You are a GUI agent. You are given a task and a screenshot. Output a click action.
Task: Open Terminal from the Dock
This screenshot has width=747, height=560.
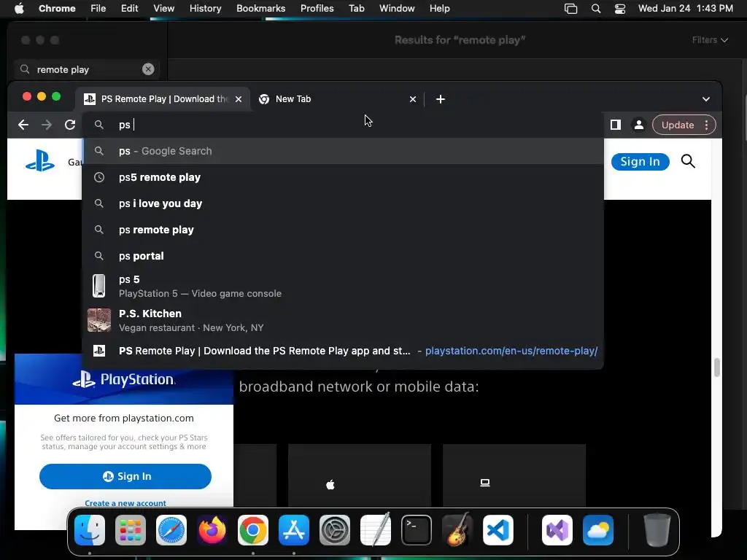(417, 530)
